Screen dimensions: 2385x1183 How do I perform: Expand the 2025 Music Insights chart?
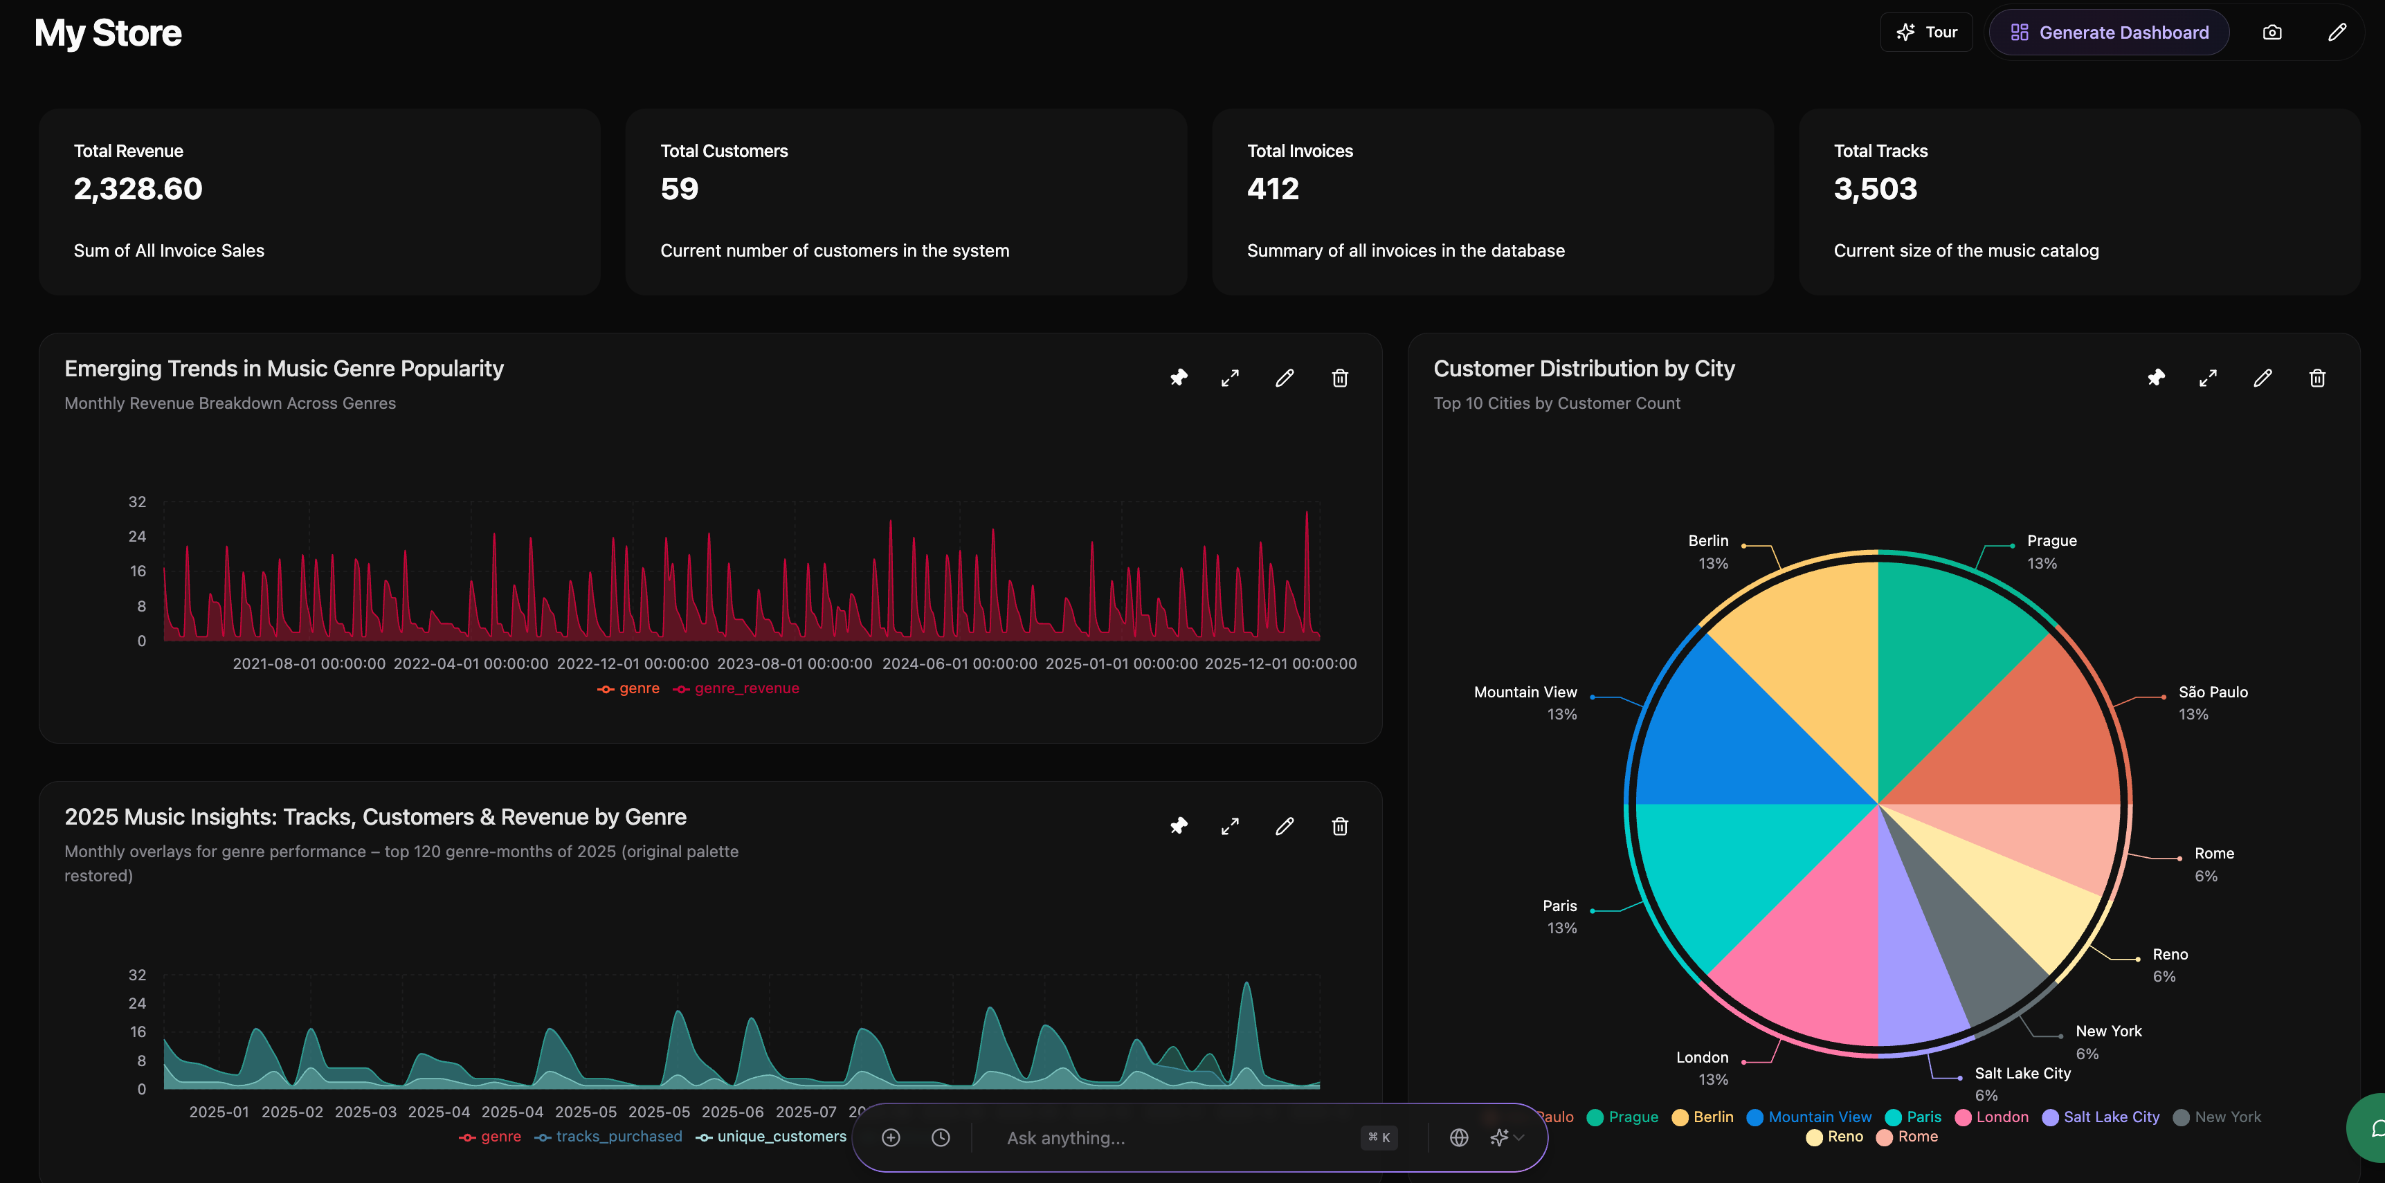click(x=1230, y=826)
